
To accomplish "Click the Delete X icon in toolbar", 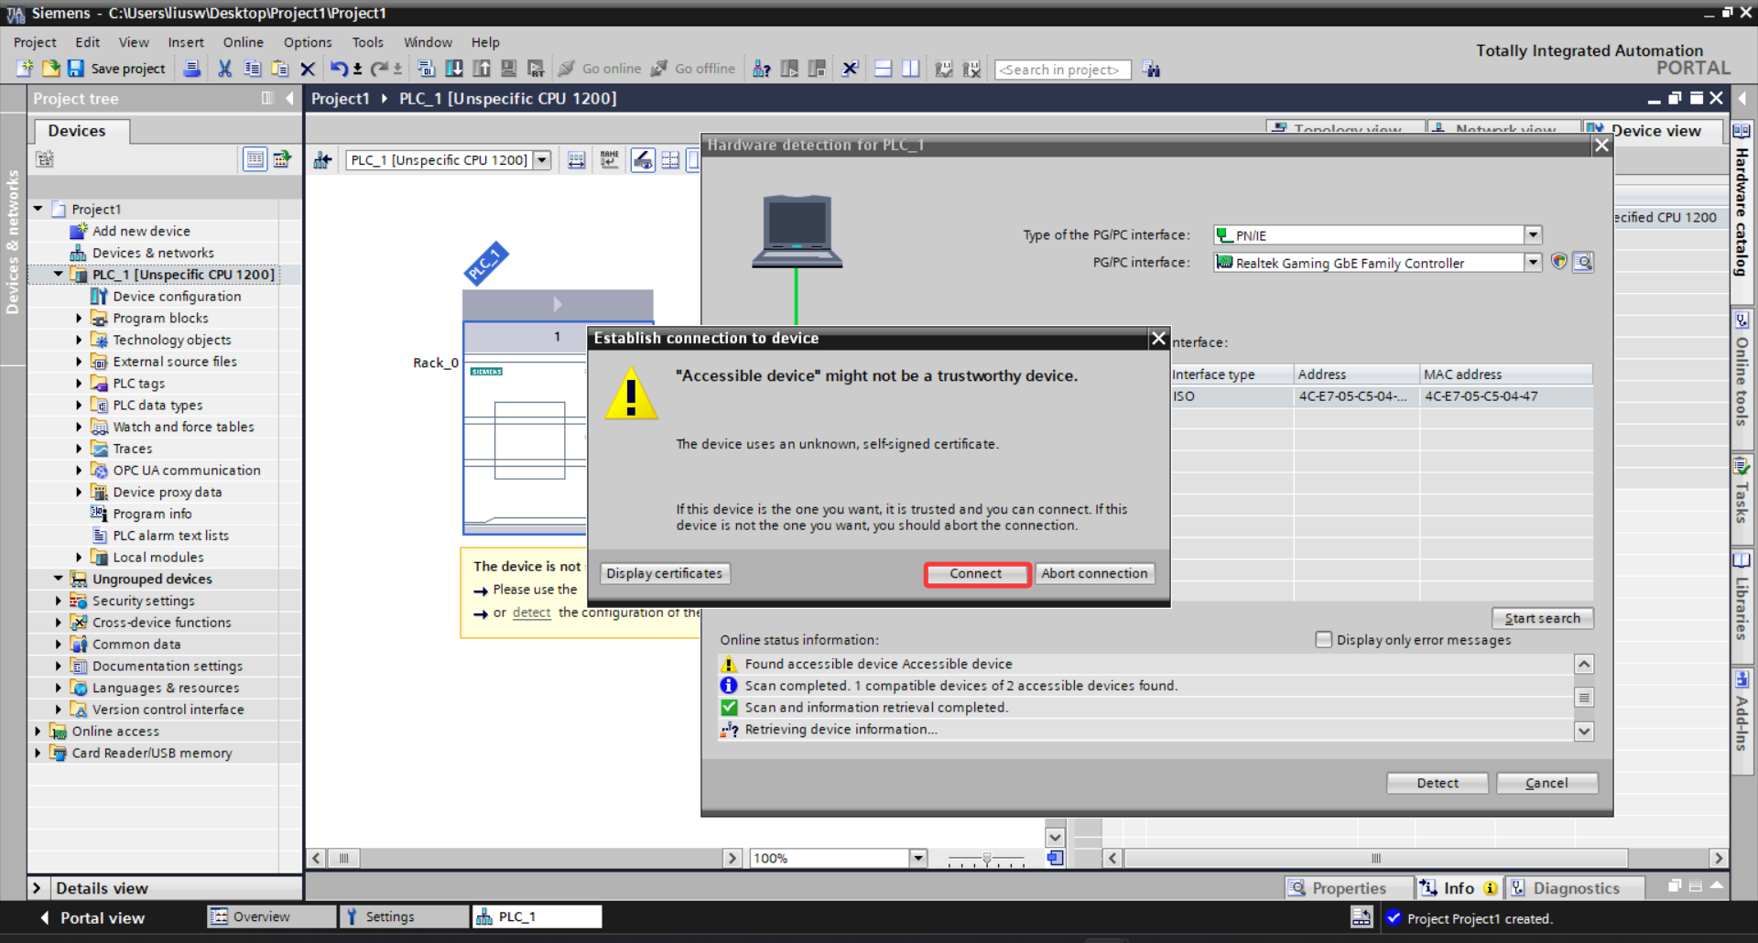I will [x=308, y=69].
